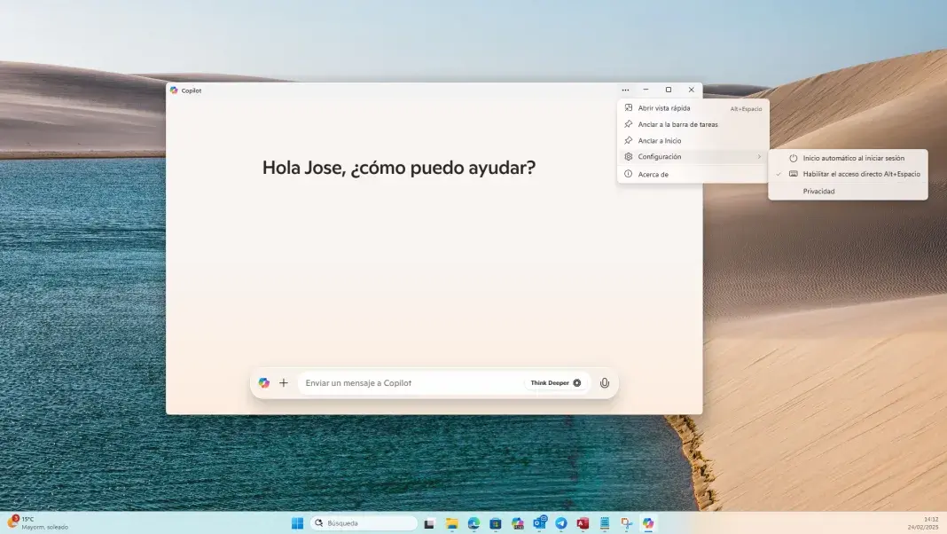Launch File Explorer from the taskbar
This screenshot has width=947, height=534.
451,523
